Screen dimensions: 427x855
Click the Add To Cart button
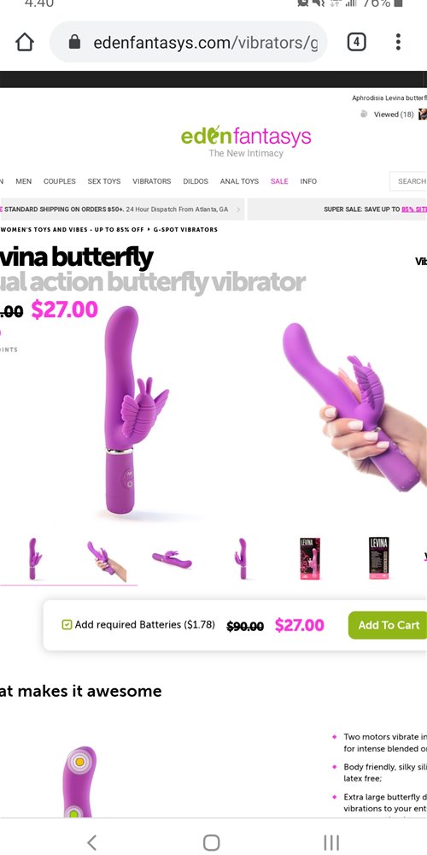[388, 625]
